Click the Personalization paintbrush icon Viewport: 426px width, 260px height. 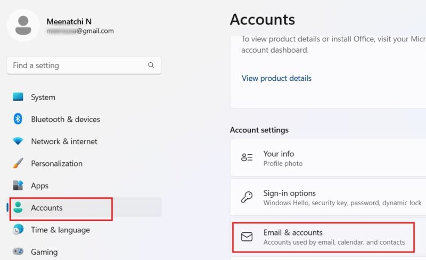click(18, 163)
